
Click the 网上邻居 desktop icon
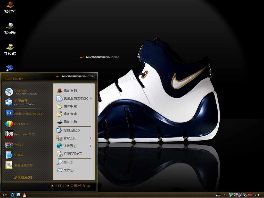10,49
